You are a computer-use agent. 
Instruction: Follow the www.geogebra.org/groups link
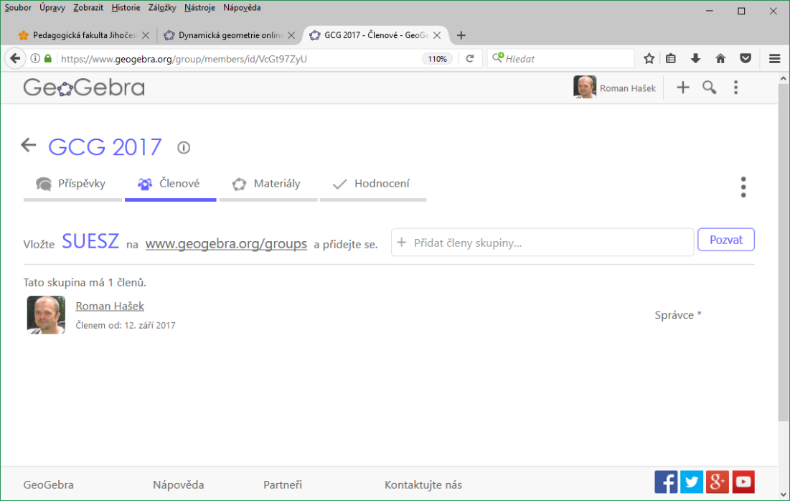[x=226, y=243]
